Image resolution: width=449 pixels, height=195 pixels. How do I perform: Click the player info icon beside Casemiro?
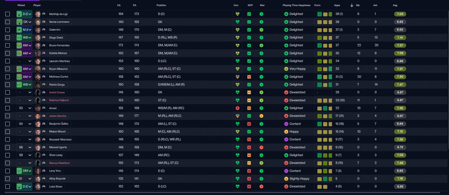[x=44, y=30]
